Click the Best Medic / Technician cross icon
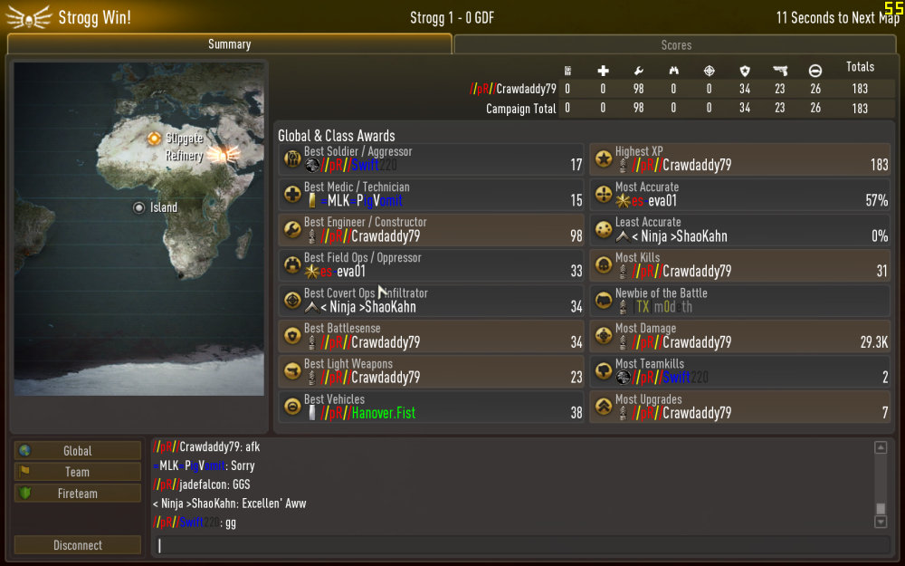 (292, 194)
